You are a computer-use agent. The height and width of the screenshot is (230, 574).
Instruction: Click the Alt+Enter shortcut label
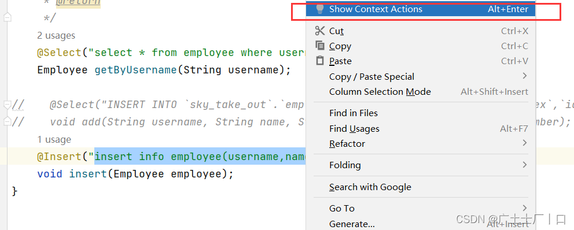pyautogui.click(x=508, y=9)
